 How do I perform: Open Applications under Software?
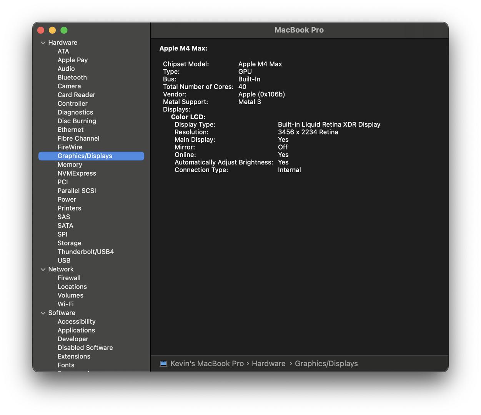76,330
